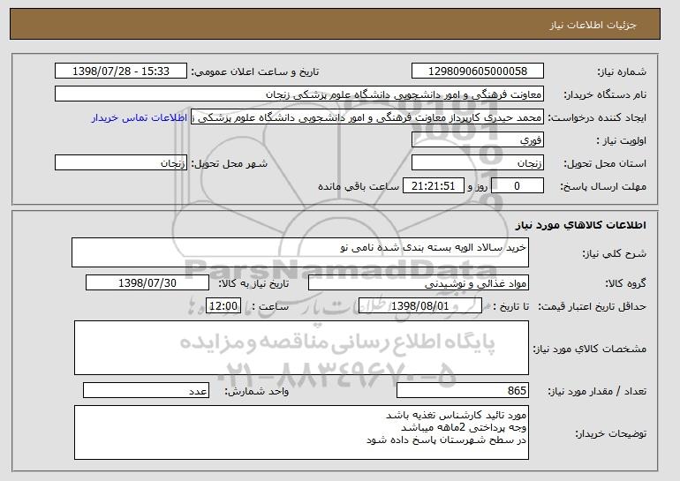Click the section title اطلاعات کالاهای مورد نیاز
This screenshot has width=680, height=481.
[581, 225]
